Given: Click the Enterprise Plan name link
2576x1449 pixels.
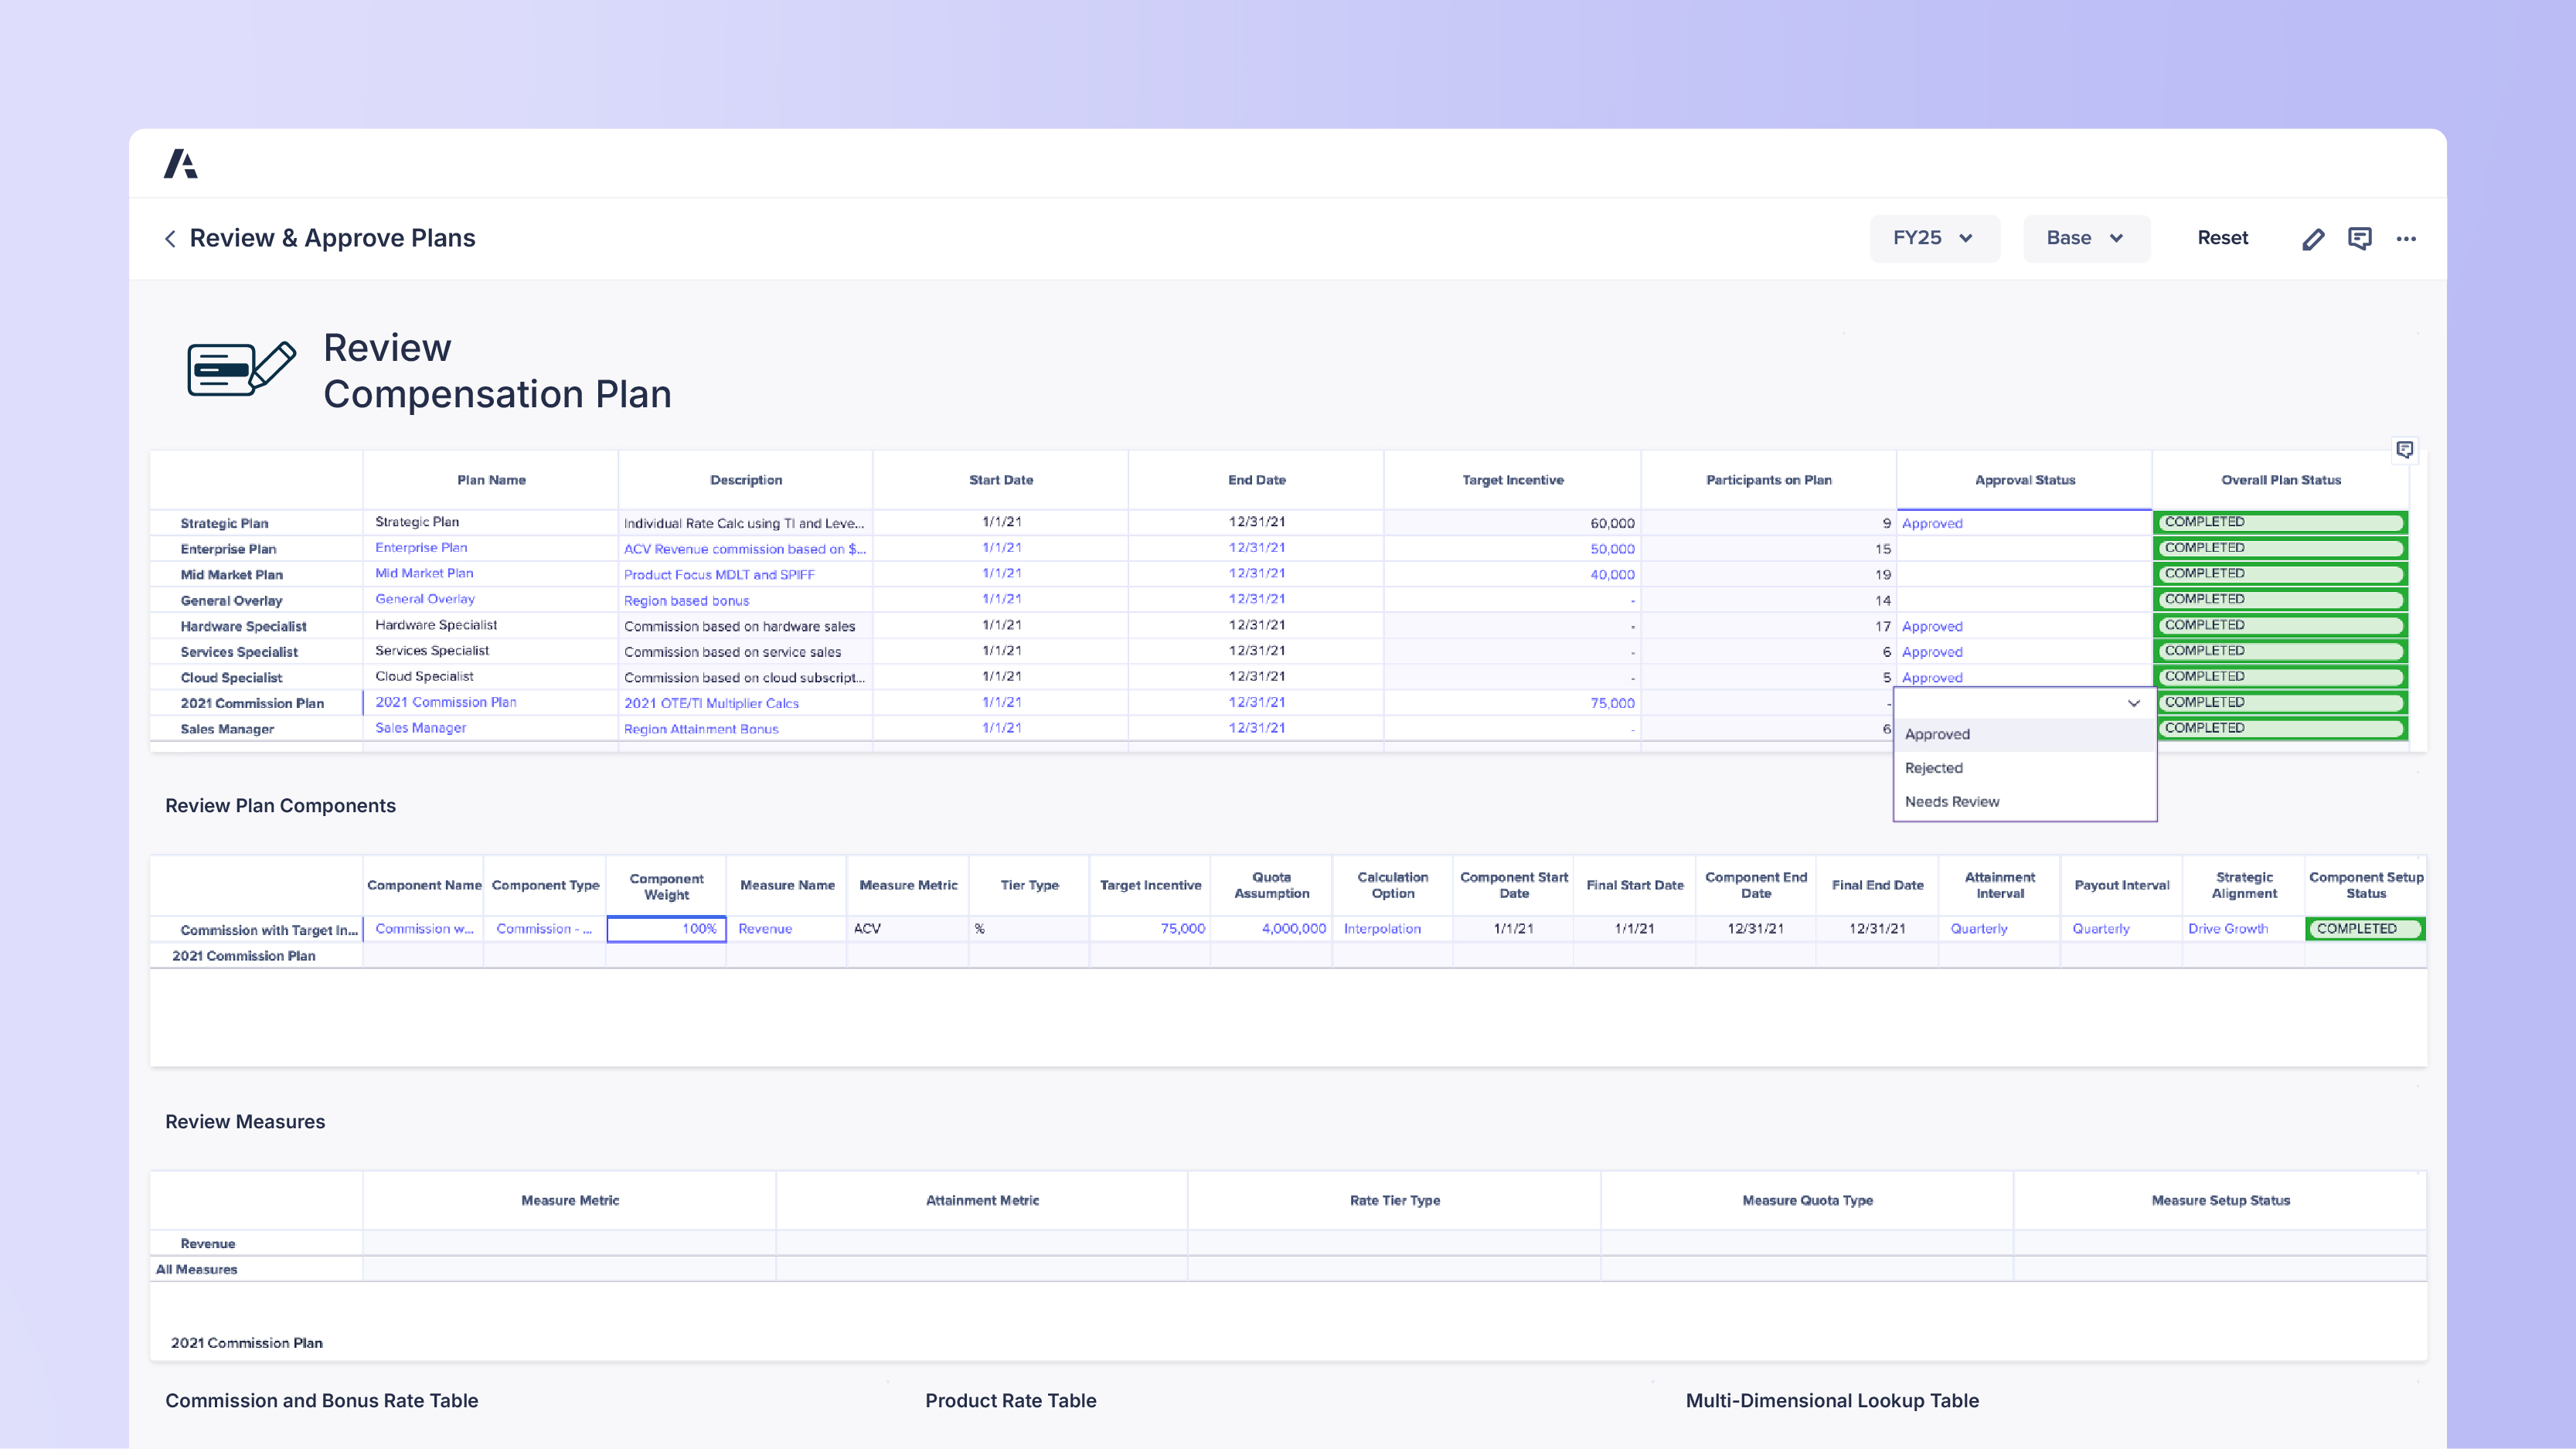Looking at the screenshot, I should [x=421, y=548].
